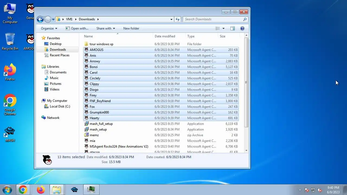Open Desktop in navigation pane
The image size is (347, 195).
pyautogui.click(x=56, y=44)
